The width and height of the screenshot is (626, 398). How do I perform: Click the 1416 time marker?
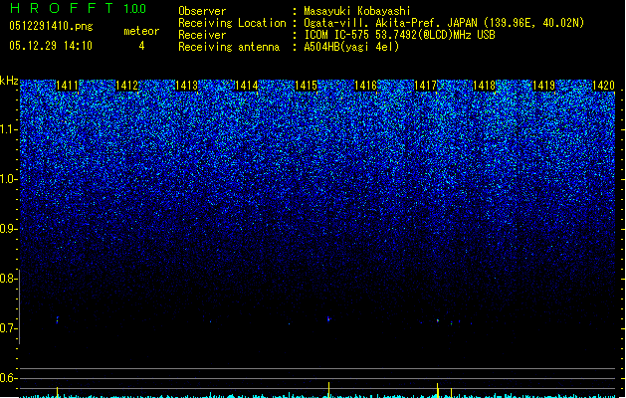[365, 86]
